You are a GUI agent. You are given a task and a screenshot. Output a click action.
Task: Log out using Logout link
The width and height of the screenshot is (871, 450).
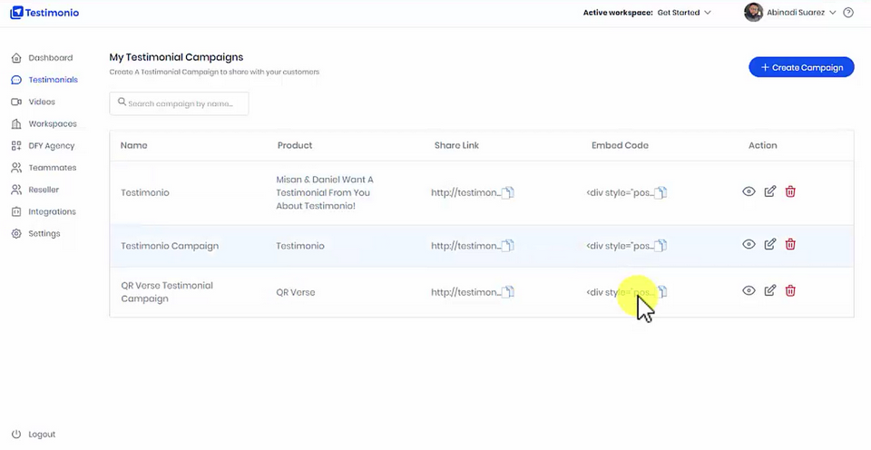tap(34, 435)
